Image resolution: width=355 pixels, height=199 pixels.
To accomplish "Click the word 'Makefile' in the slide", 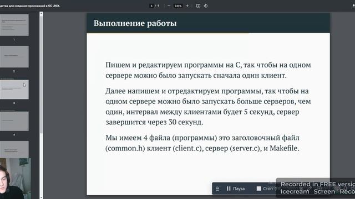I will coord(283,148).
